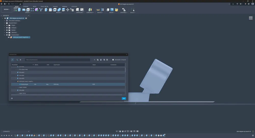The height and width of the screenshot is (138, 255).
Task: Open the Insert menu label
Action: click(112, 12)
